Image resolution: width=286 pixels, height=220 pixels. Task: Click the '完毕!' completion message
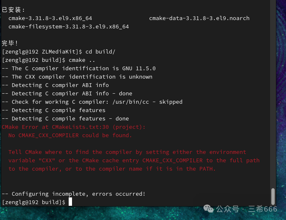point(10,43)
